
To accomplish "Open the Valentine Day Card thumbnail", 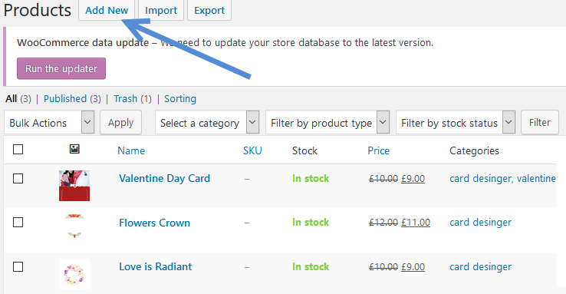I will click(74, 186).
